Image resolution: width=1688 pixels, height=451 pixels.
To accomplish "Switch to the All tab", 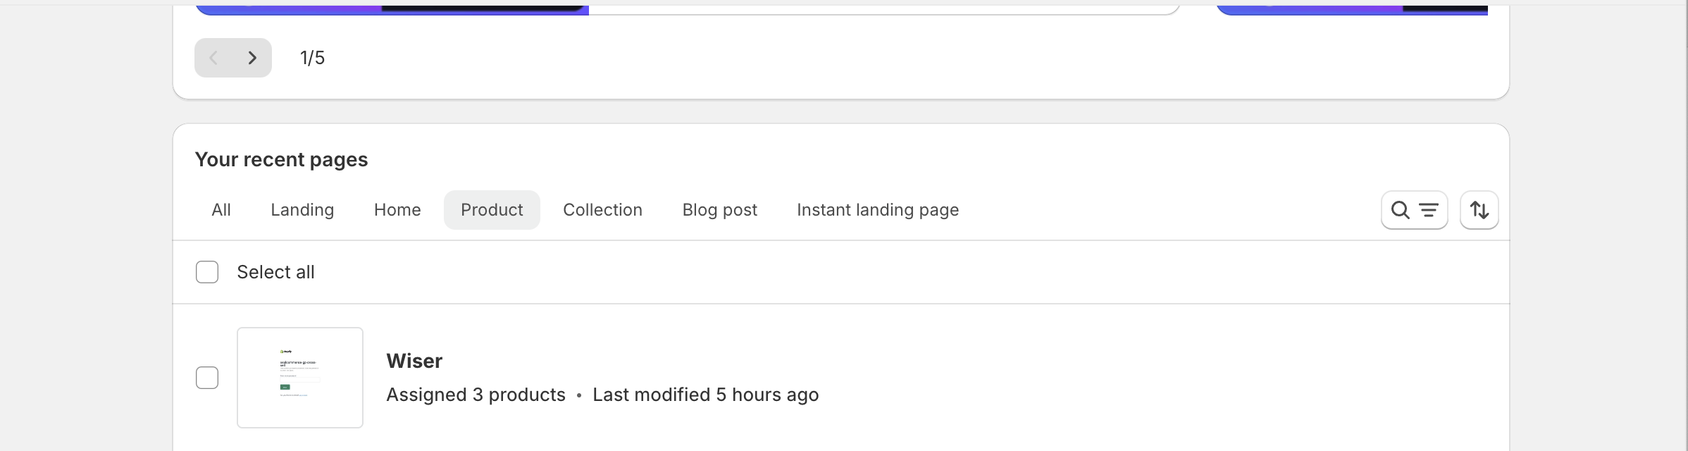I will [x=221, y=210].
